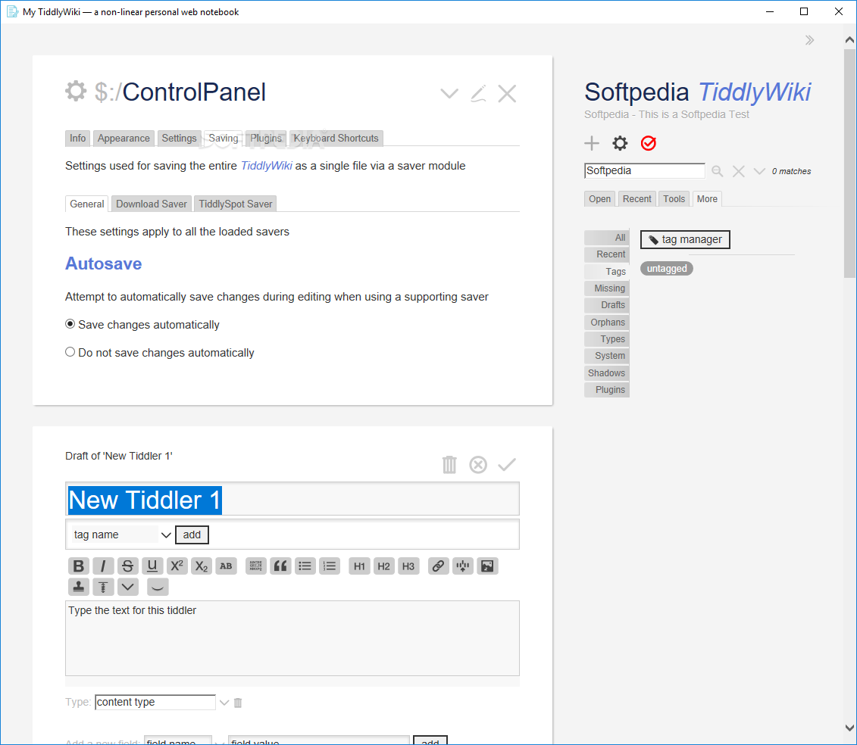Cancel editing draft with circled X
The height and width of the screenshot is (745, 857).
(478, 465)
